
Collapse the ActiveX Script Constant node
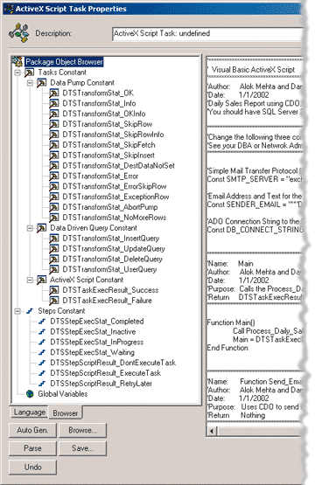(x=30, y=280)
